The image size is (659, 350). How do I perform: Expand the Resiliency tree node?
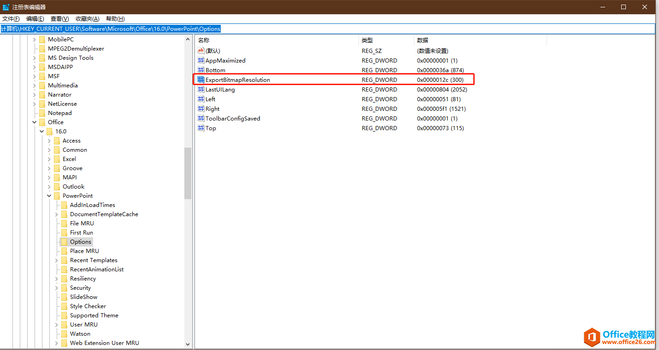click(x=57, y=278)
